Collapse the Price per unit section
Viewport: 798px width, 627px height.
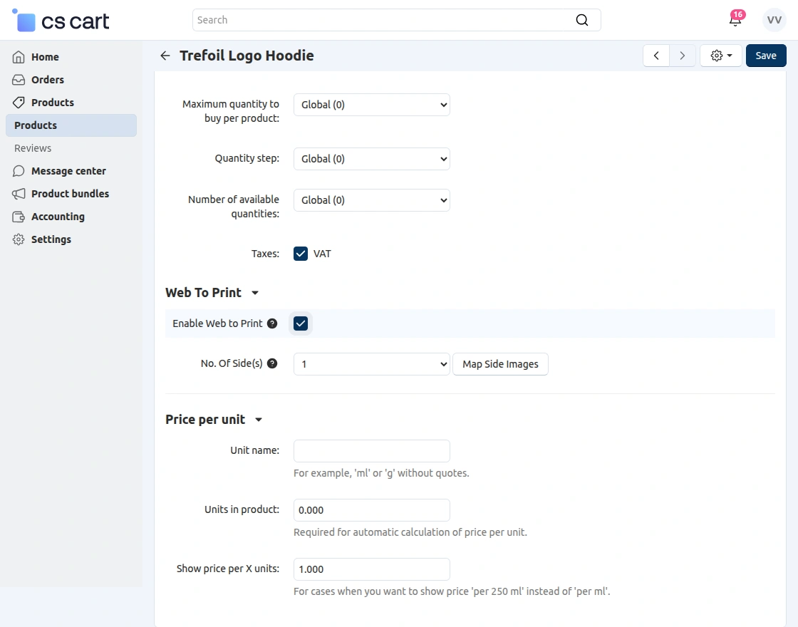tap(258, 420)
